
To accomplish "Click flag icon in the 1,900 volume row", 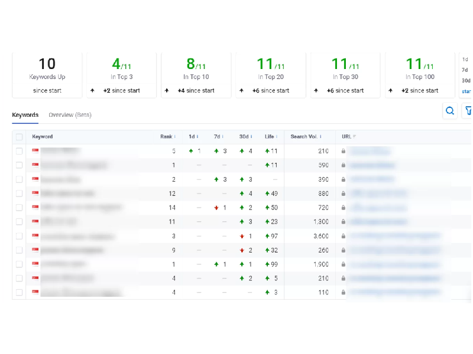I will 35,264.
